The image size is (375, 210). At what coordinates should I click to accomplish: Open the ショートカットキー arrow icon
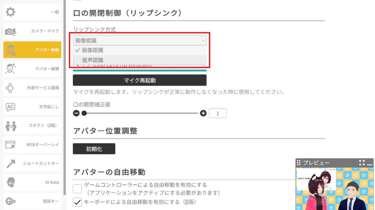click(x=11, y=164)
